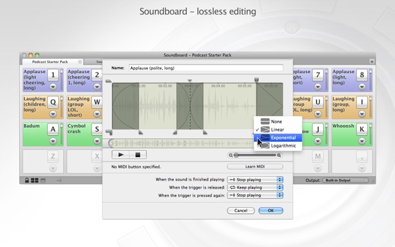Image resolution: width=395 pixels, height=247 pixels.
Task: Click the A key cap on the Badum pad
Action: pos(53,129)
